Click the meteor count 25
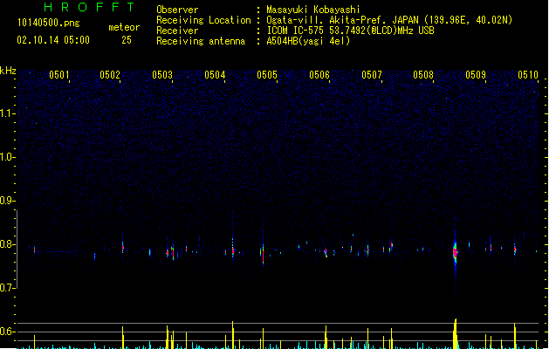The height and width of the screenshot is (349, 549). point(127,40)
